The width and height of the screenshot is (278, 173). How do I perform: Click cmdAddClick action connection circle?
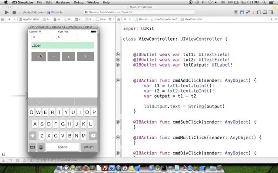coord(118,80)
